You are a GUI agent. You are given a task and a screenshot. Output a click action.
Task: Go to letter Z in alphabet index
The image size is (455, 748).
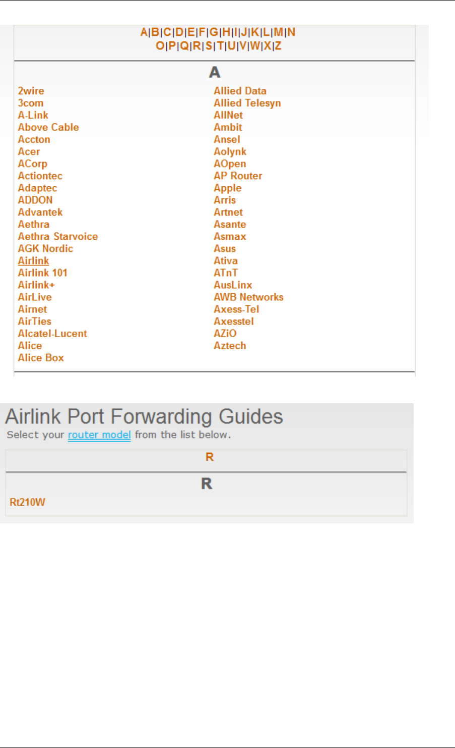click(x=278, y=46)
